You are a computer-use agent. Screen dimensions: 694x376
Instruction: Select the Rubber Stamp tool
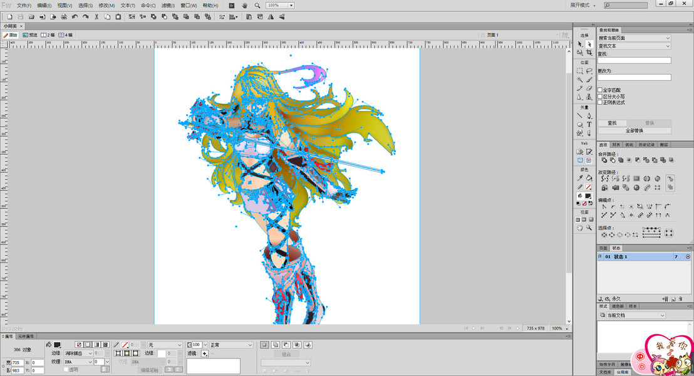pos(589,97)
